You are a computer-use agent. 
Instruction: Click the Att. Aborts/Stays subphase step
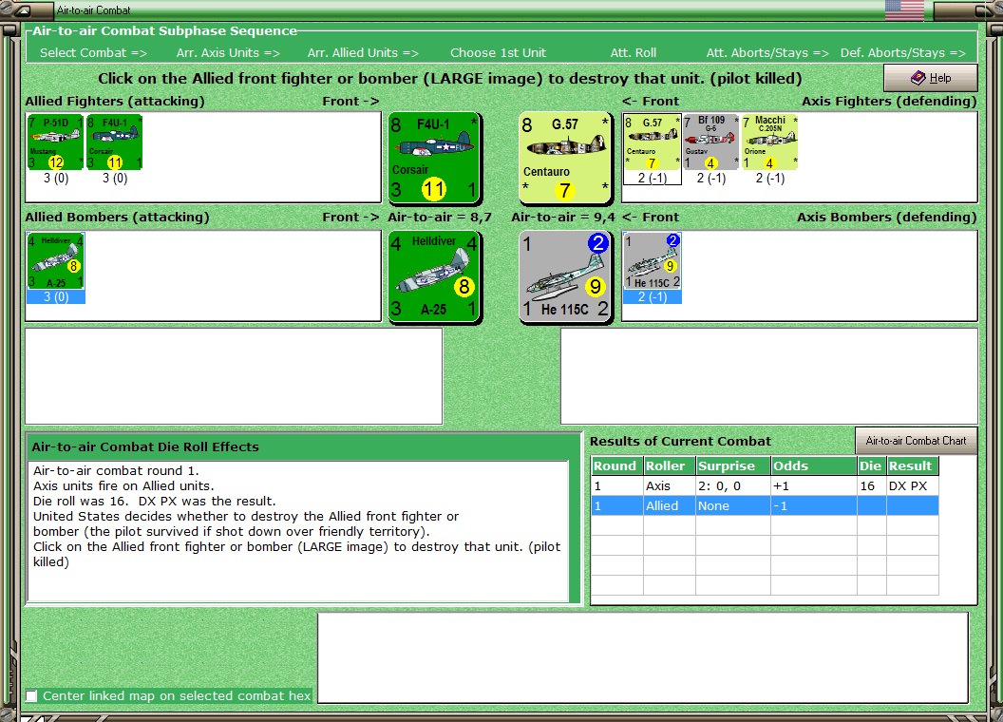(x=767, y=53)
